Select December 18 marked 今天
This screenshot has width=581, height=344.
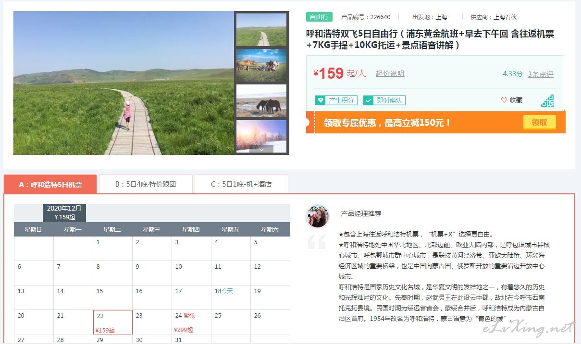click(231, 297)
